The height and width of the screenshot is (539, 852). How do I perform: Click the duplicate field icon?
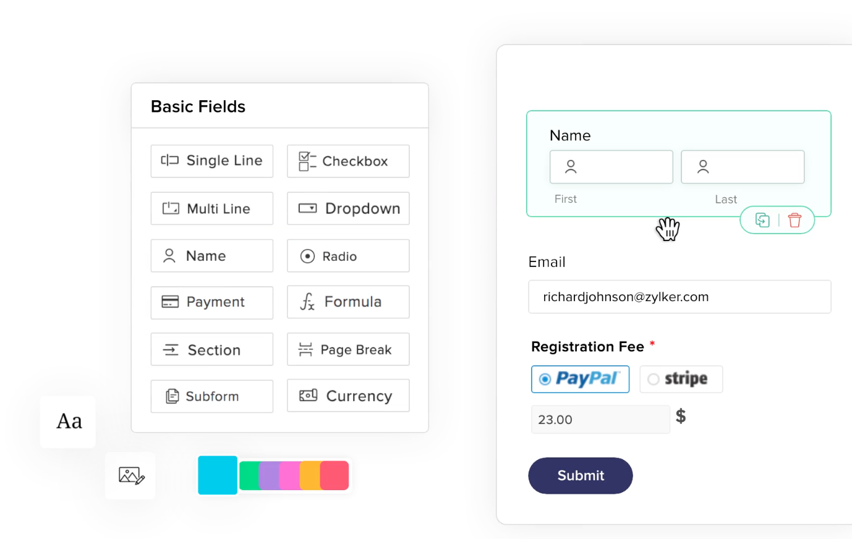pyautogui.click(x=762, y=220)
